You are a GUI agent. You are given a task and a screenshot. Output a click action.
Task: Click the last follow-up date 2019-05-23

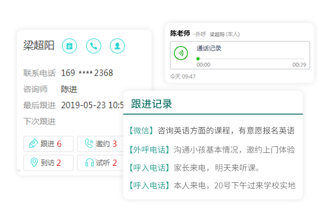coord(84,105)
